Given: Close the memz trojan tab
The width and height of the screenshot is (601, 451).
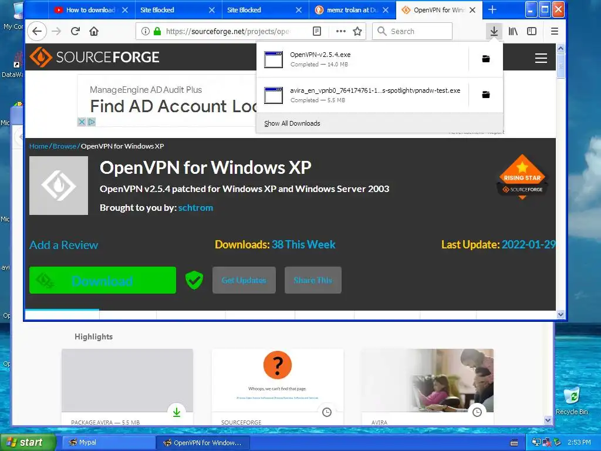Looking at the screenshot, I should (x=386, y=10).
